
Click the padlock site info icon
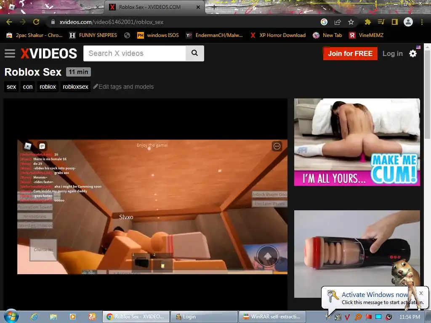tap(53, 22)
